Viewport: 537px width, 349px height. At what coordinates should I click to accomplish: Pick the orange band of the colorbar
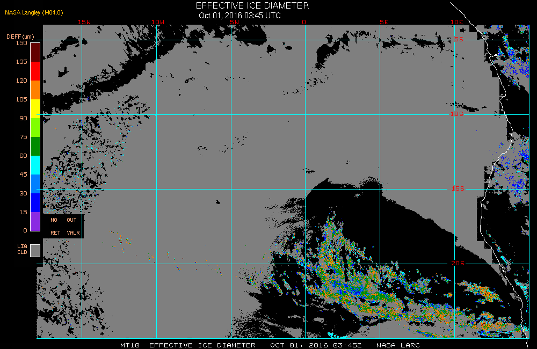point(35,90)
